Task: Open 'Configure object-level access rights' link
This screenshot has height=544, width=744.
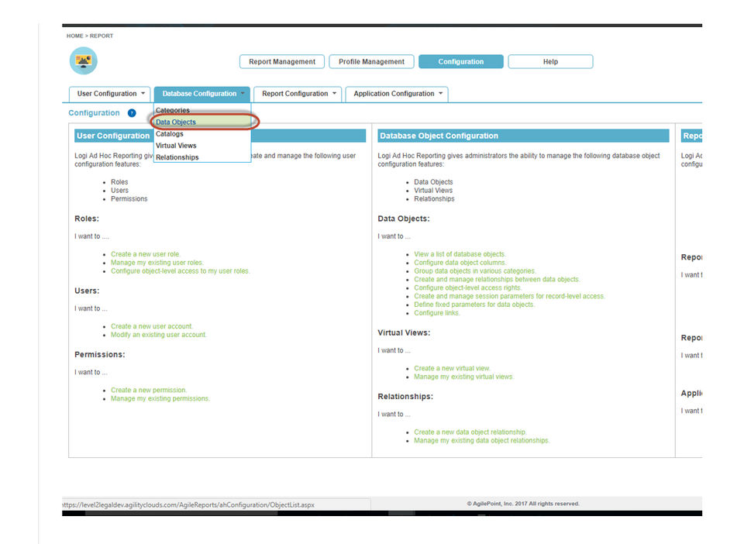Action: [468, 288]
